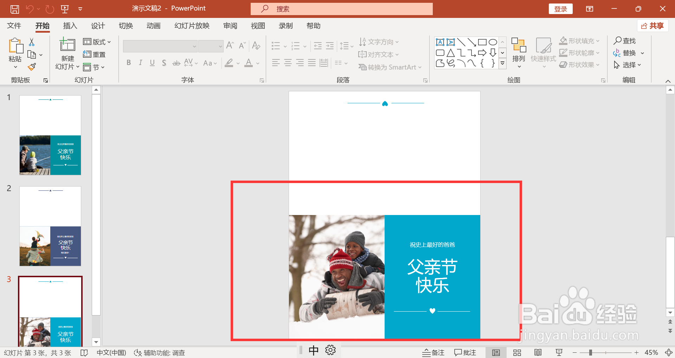675x358 pixels.
Task: Open the font name combo box
Action: (x=160, y=46)
